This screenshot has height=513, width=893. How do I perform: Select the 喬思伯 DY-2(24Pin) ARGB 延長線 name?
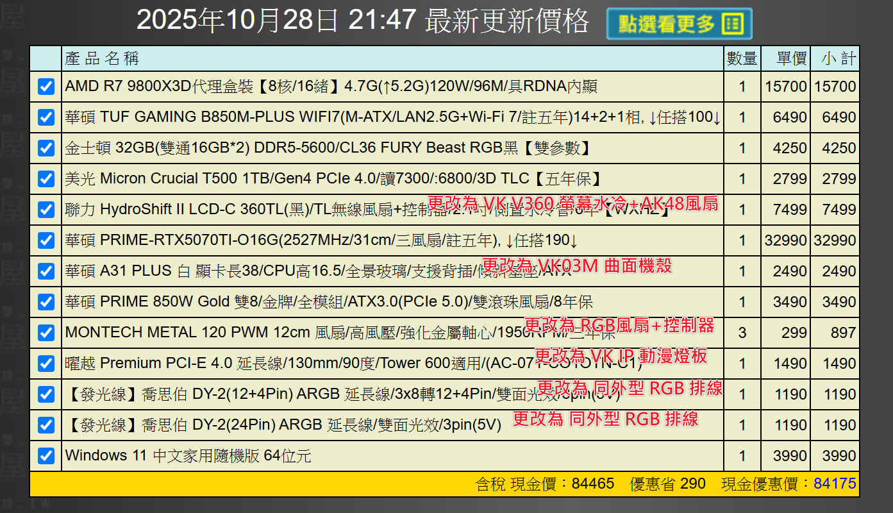(x=283, y=425)
